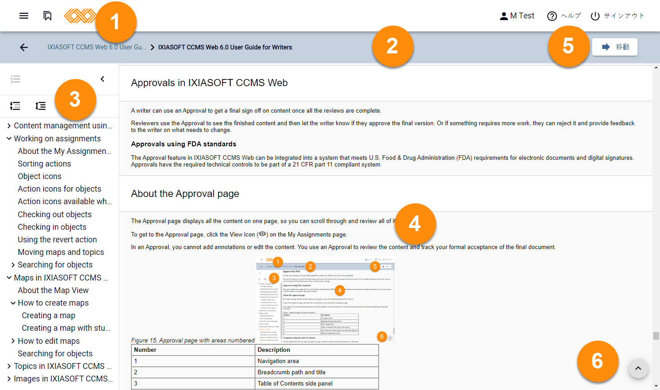Click the sign out power icon
This screenshot has width=660, height=390.
point(595,16)
